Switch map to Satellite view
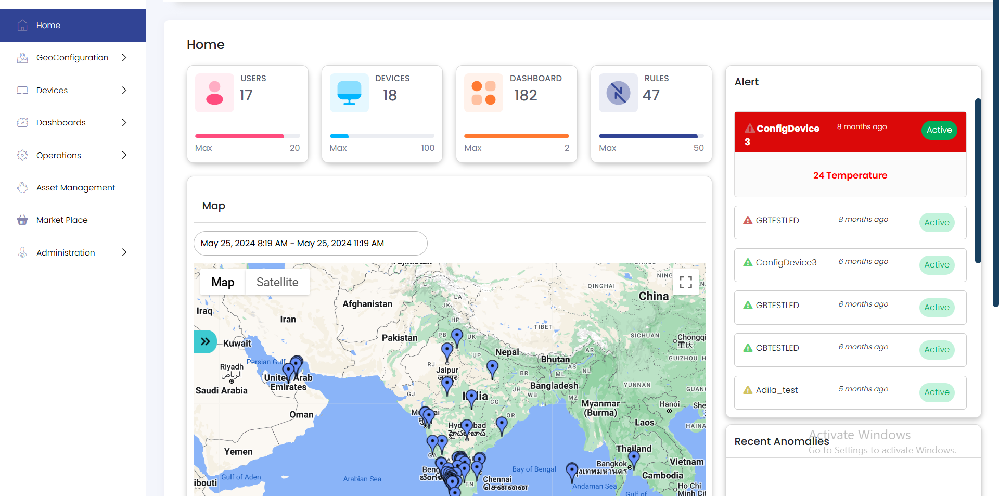The image size is (999, 496). pos(277,282)
